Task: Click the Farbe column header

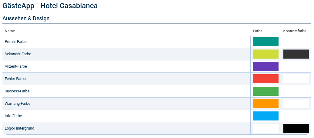Action: pos(257,31)
